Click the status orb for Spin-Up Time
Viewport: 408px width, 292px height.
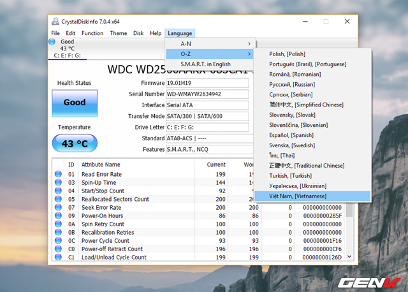coord(58,182)
